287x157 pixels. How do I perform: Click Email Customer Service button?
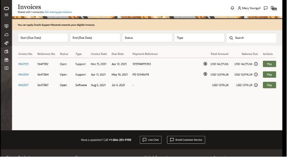tap(186, 140)
